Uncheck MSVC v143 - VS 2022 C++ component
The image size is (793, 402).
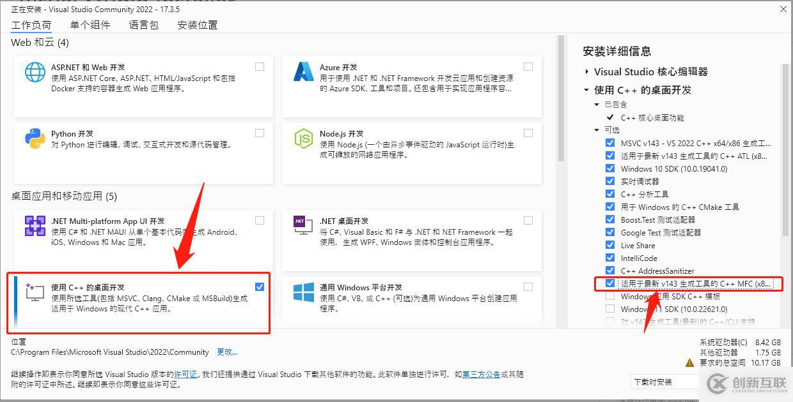tap(610, 143)
